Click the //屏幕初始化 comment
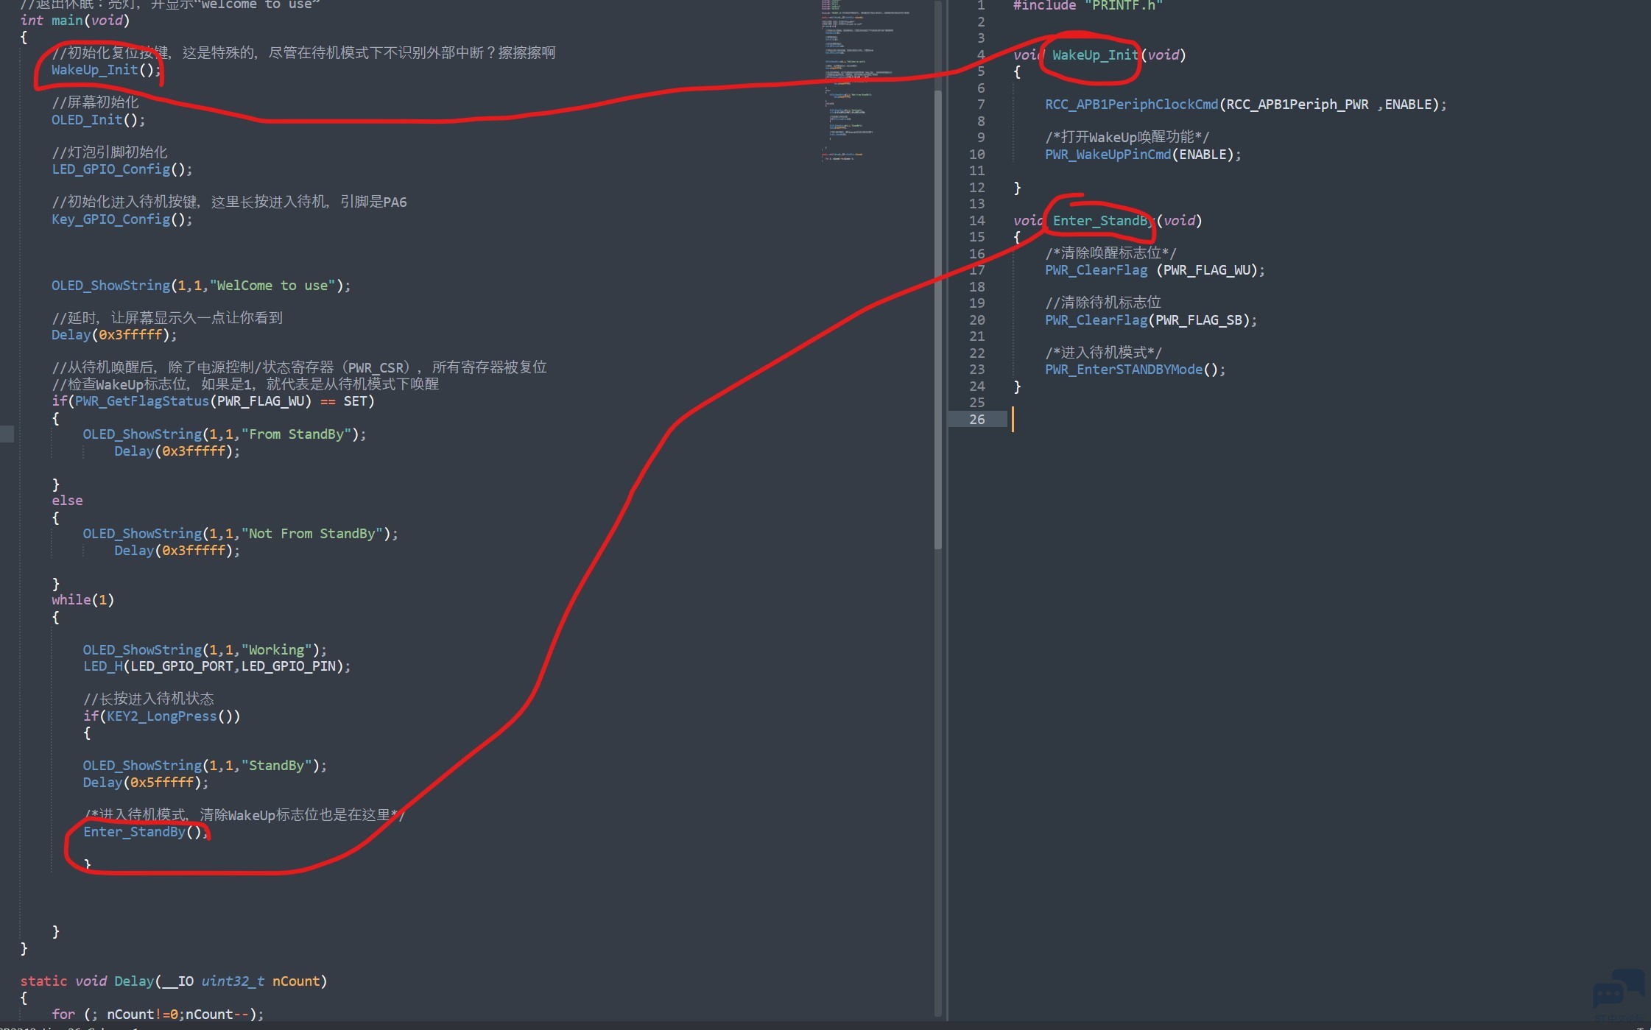Image resolution: width=1651 pixels, height=1030 pixels. 95,102
